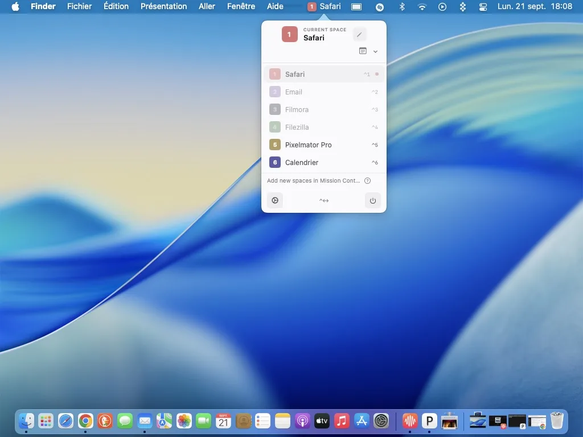Open the Fenêtre menu

click(241, 6)
